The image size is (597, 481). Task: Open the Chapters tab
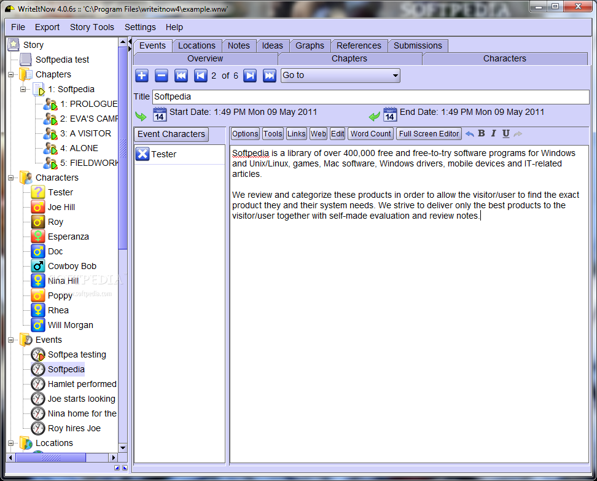(x=349, y=58)
